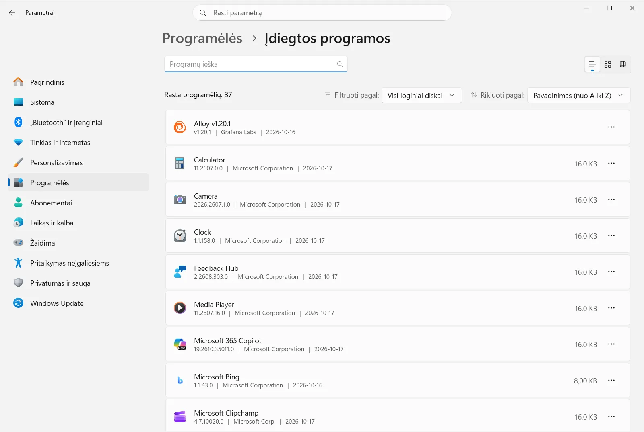Screen dimensions: 644x432
Task: Expand the Visi loginiai diskai filter dropdown
Action: click(421, 95)
